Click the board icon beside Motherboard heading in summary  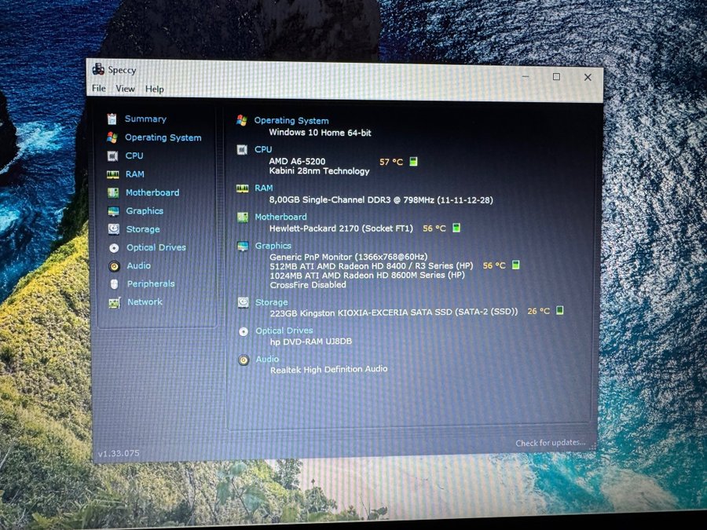click(243, 217)
